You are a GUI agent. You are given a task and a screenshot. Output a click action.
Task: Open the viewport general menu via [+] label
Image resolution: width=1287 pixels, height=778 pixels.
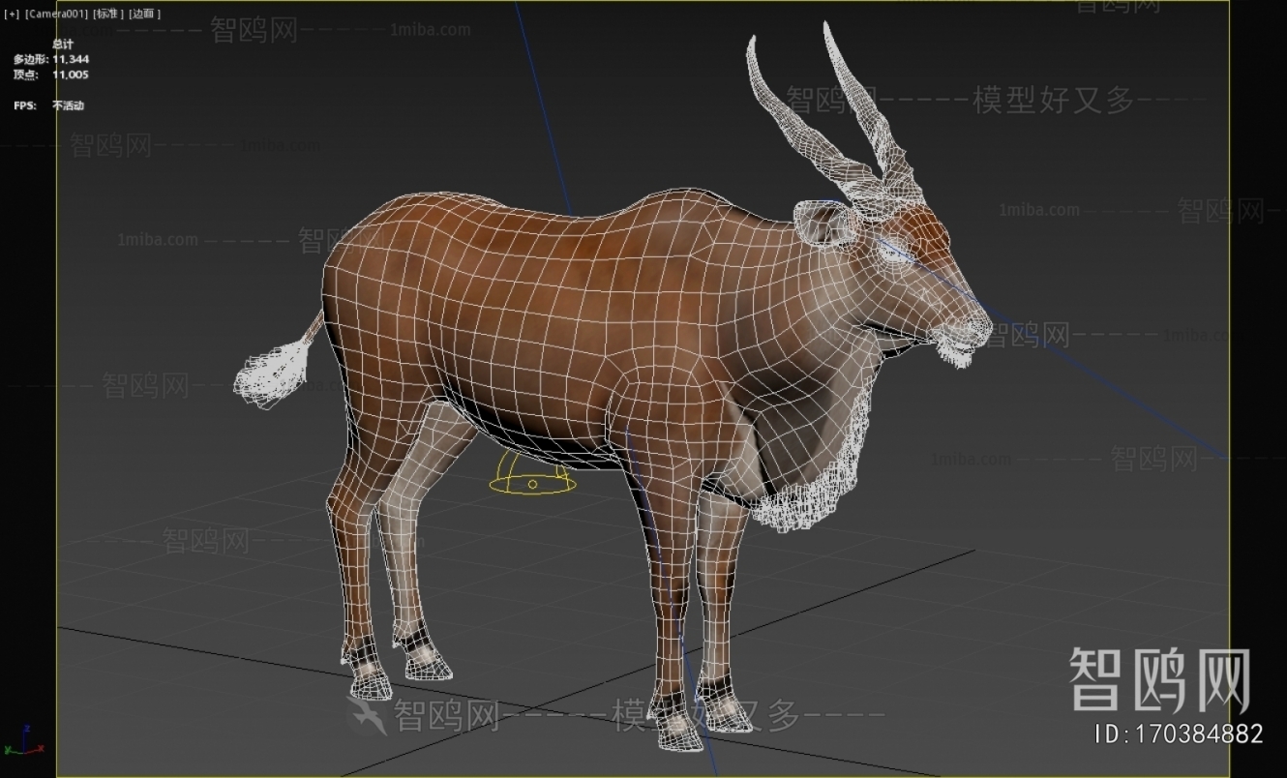[10, 14]
